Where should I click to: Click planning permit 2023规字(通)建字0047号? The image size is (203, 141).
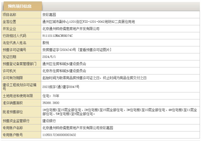pyautogui.click(x=61, y=87)
